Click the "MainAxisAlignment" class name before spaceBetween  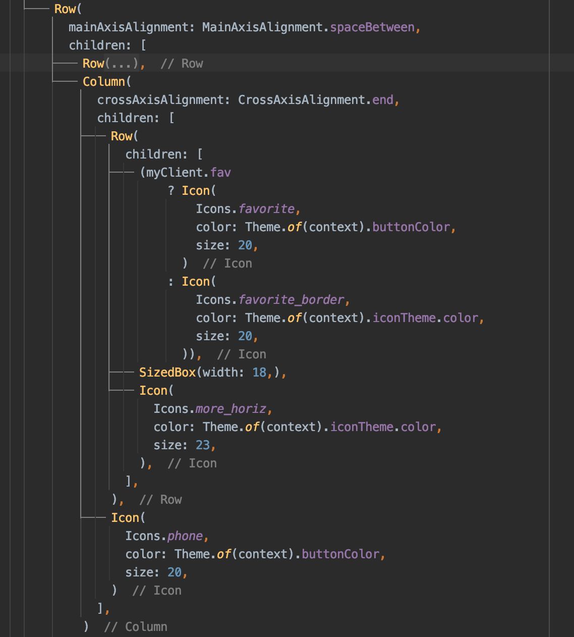[262, 27]
